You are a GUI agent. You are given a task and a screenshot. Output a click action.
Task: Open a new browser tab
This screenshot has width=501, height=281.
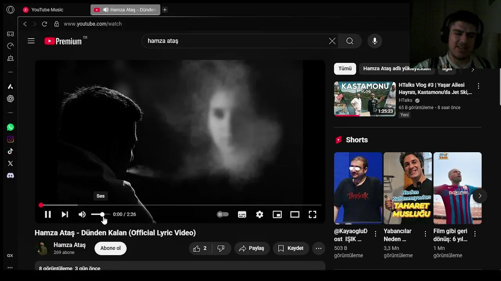(x=165, y=10)
